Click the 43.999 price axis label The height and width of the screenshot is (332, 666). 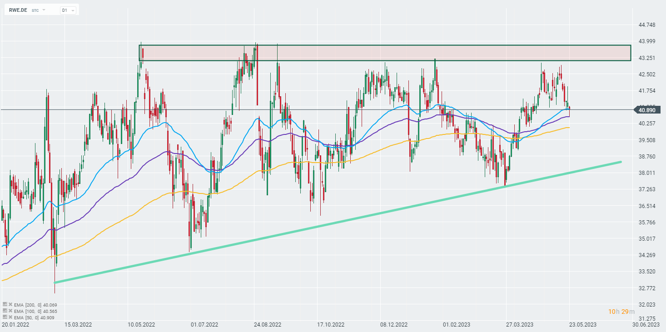point(646,41)
